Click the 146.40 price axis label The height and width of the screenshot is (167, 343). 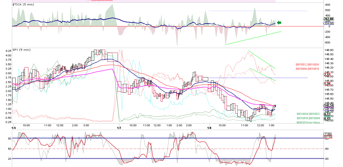tap(329, 59)
